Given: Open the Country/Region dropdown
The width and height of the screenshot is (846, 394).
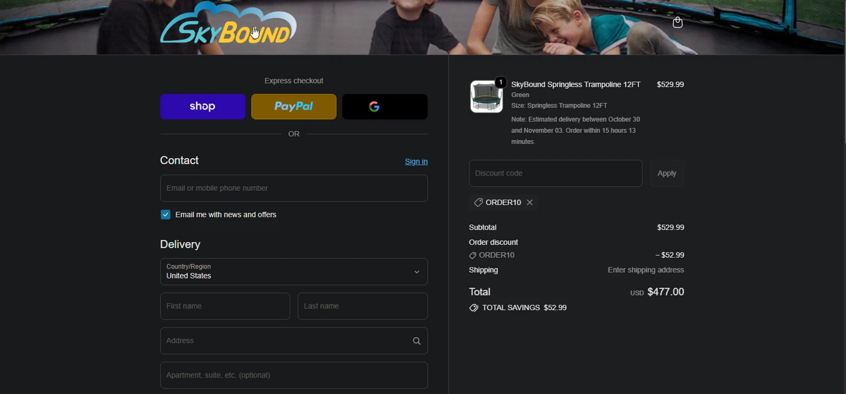Looking at the screenshot, I should pyautogui.click(x=294, y=272).
